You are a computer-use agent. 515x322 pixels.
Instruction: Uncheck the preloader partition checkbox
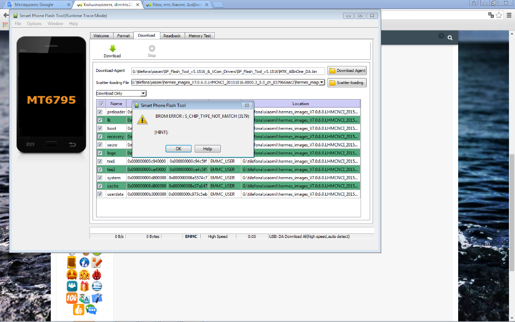100,112
